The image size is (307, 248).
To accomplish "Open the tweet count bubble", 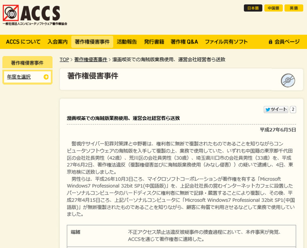I will (x=293, y=110).
